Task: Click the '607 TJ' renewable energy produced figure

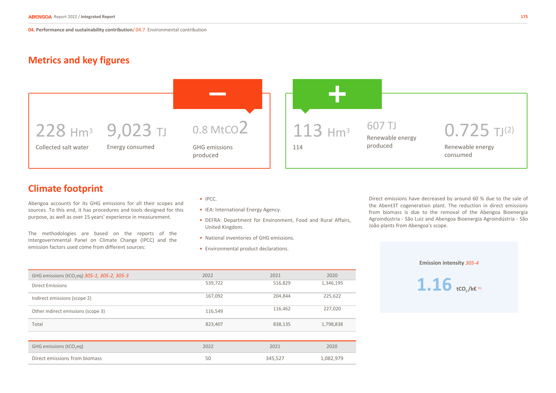Action: click(381, 126)
